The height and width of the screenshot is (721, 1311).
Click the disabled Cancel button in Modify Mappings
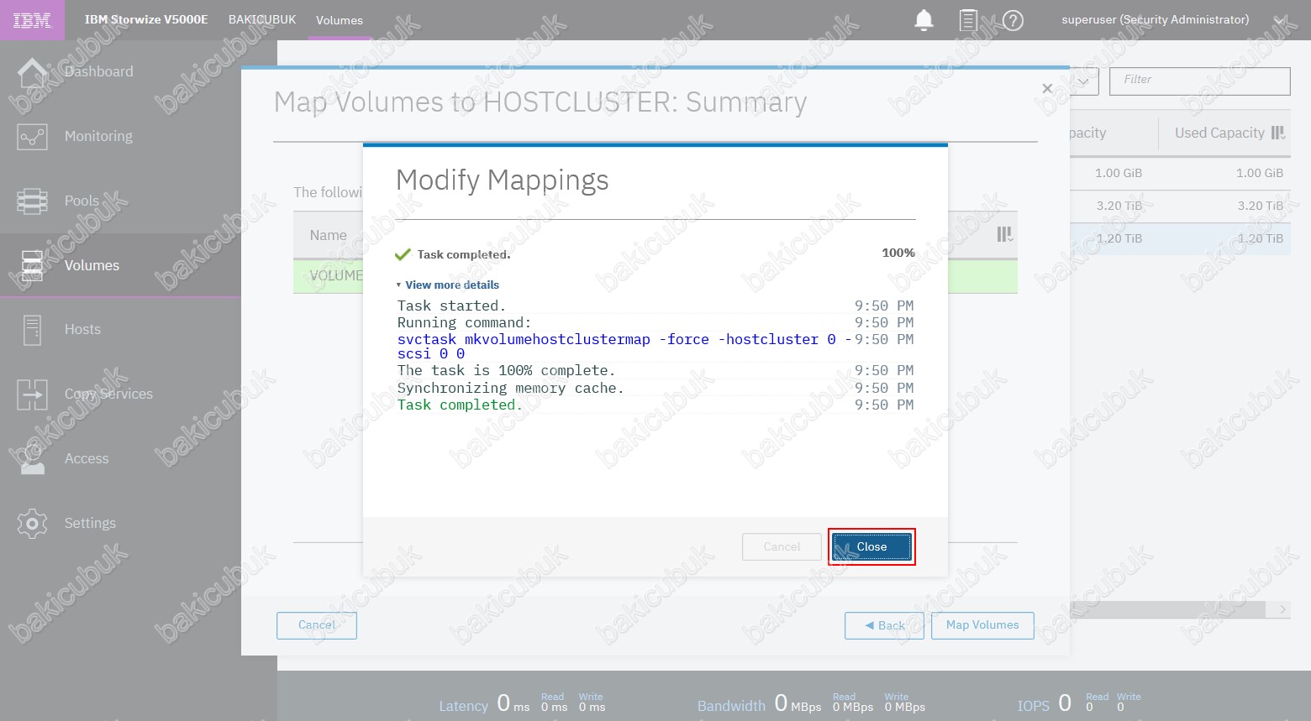[782, 546]
